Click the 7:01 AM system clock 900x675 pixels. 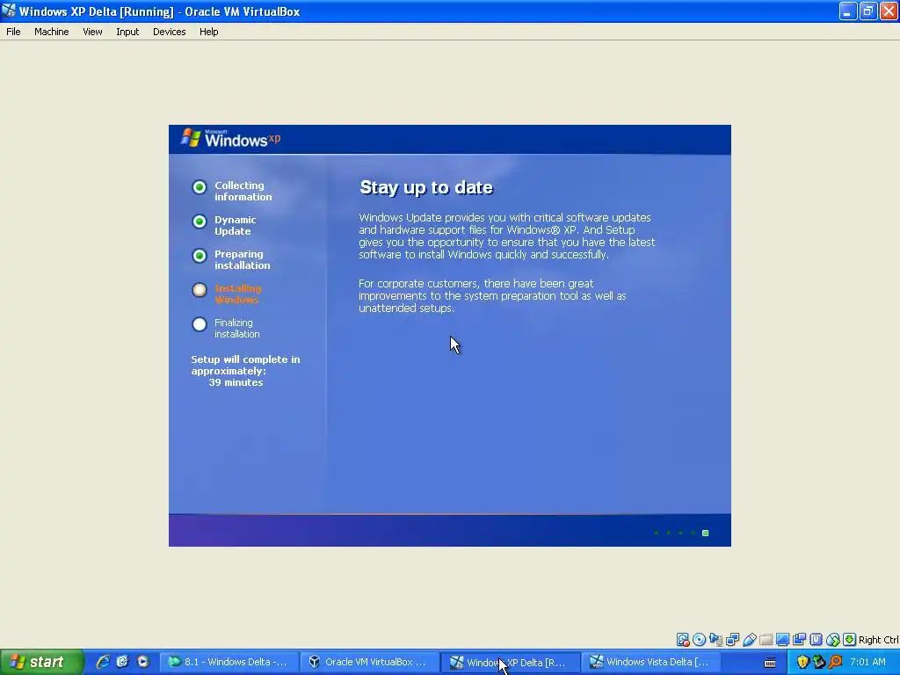click(x=867, y=662)
